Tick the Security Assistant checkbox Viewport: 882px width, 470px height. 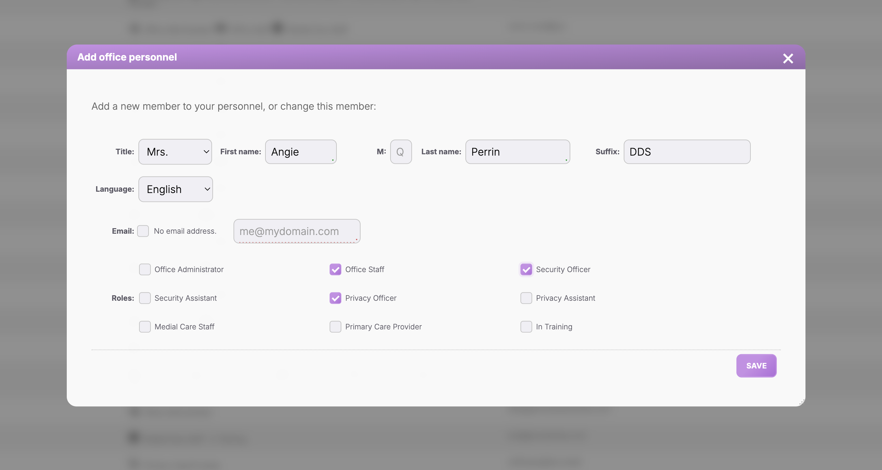point(145,298)
